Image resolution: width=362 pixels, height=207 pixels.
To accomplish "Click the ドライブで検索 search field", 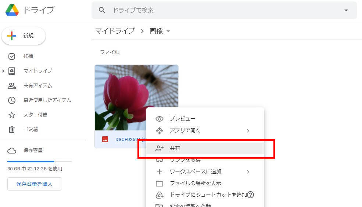I will pos(221,10).
